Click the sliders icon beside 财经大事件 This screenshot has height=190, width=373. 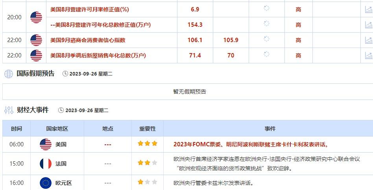click(x=9, y=110)
